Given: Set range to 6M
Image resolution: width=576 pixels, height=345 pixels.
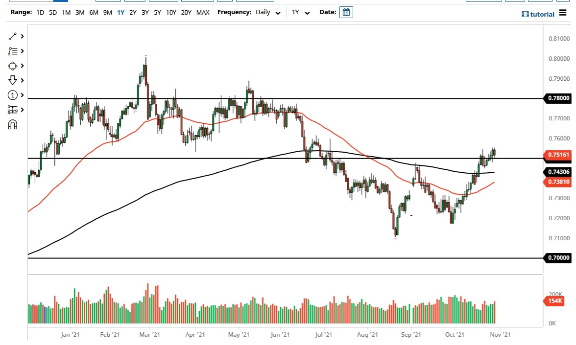Looking at the screenshot, I should pyautogui.click(x=94, y=13).
